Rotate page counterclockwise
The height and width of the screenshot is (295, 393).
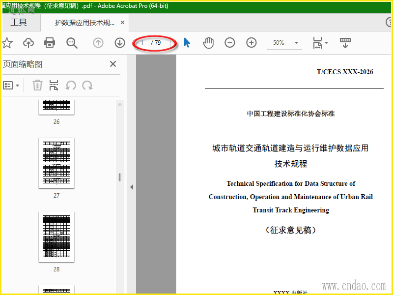click(71, 86)
